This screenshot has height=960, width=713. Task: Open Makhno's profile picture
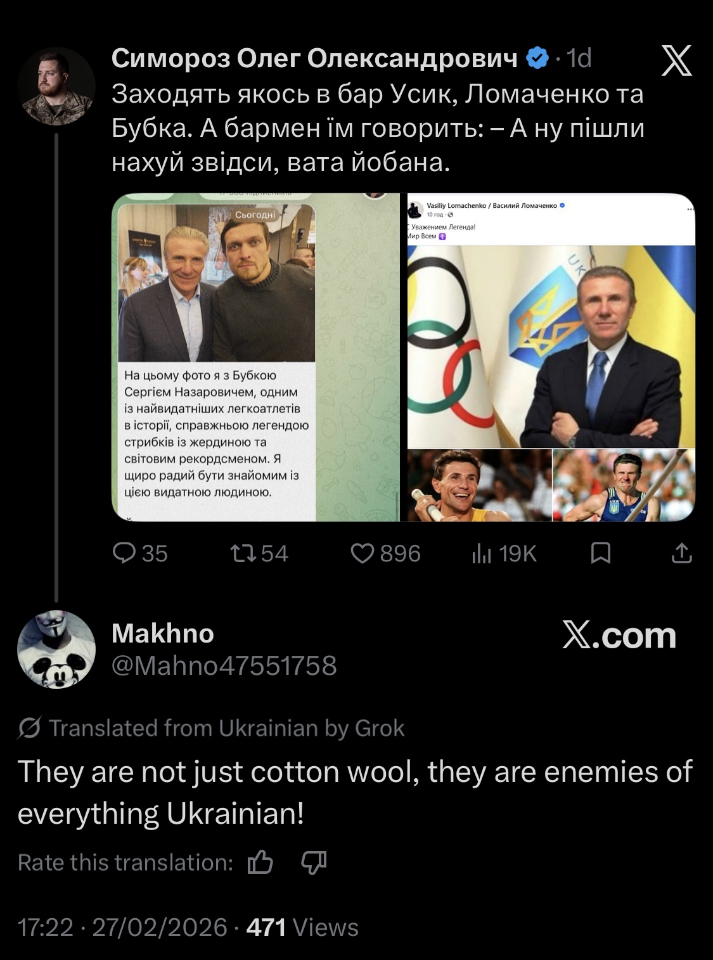pos(56,650)
